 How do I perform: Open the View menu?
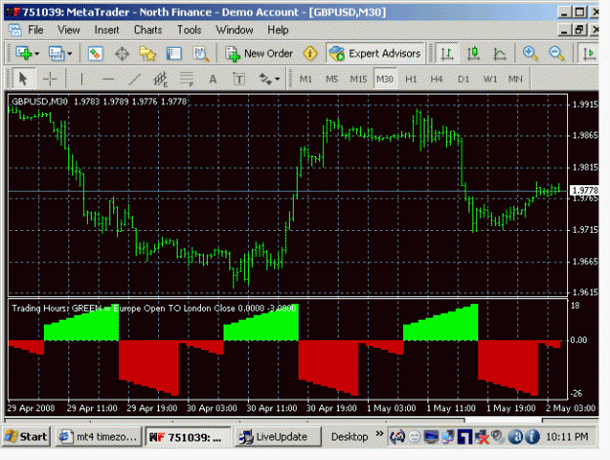pyautogui.click(x=68, y=30)
